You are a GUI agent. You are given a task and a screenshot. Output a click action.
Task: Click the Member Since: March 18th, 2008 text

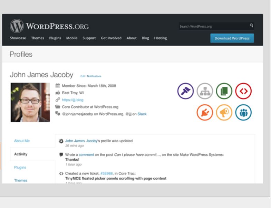(x=89, y=86)
